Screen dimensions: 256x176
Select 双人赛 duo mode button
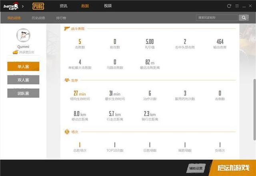coord(23,80)
